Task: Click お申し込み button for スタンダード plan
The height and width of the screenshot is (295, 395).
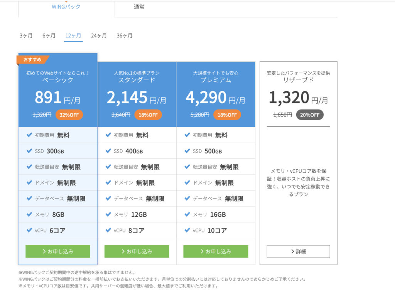Action: tap(137, 251)
